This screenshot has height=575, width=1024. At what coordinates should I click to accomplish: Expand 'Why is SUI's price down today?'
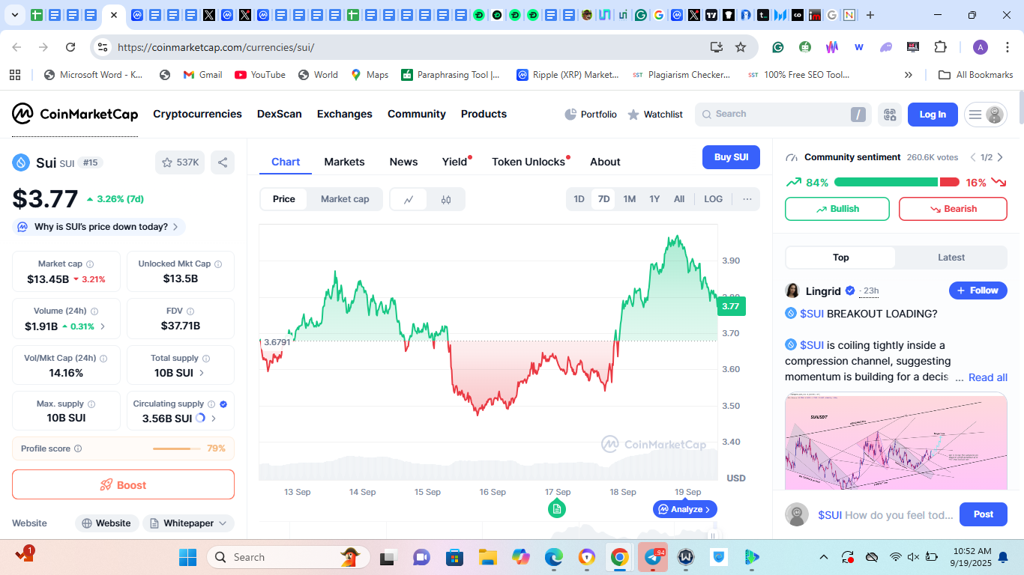(100, 227)
